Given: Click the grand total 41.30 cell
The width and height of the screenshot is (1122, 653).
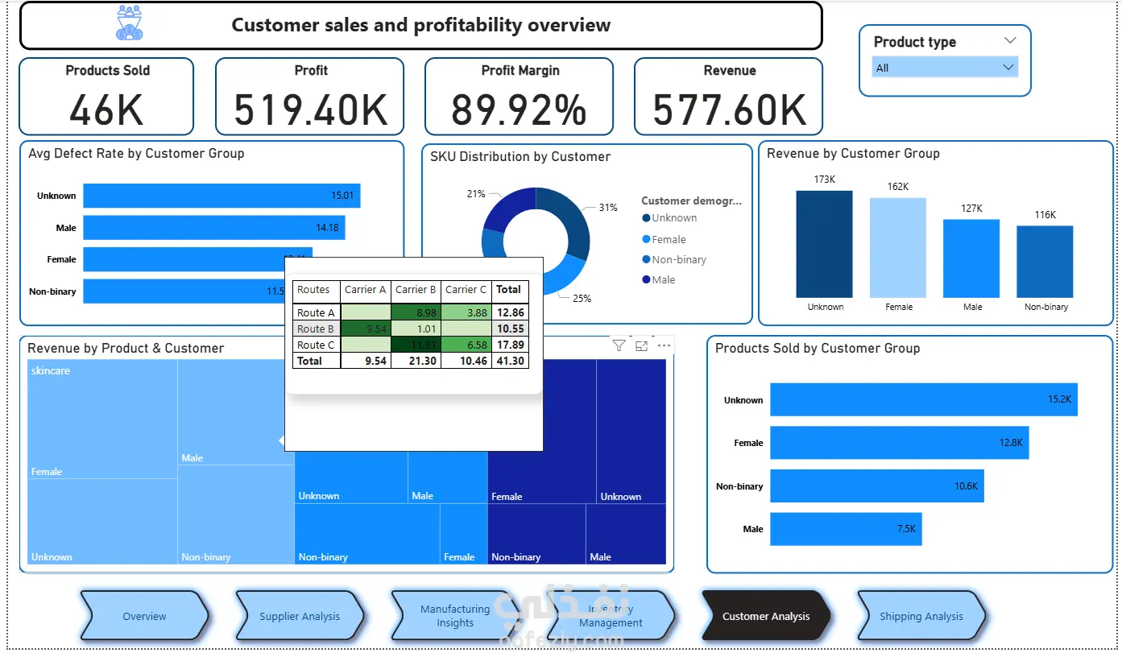Looking at the screenshot, I should coord(511,361).
